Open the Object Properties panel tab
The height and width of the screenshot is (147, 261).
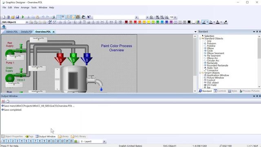(x=12, y=136)
